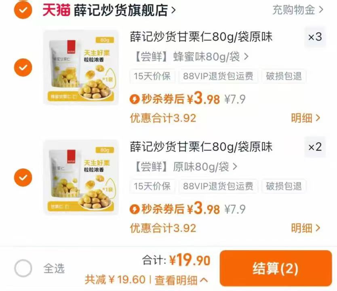Viewport: 337px width, 291px height.
Task: Open the 充购物金 link
Action: (298, 10)
